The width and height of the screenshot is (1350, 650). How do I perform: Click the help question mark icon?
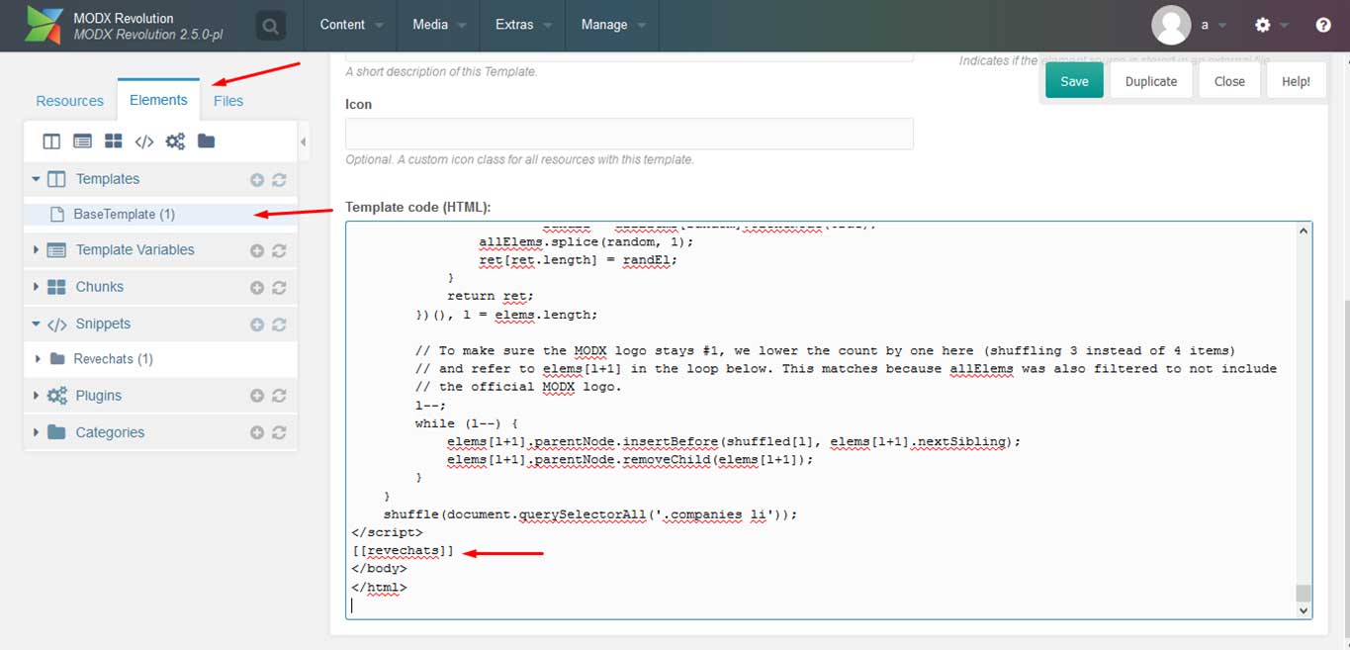pyautogui.click(x=1323, y=26)
